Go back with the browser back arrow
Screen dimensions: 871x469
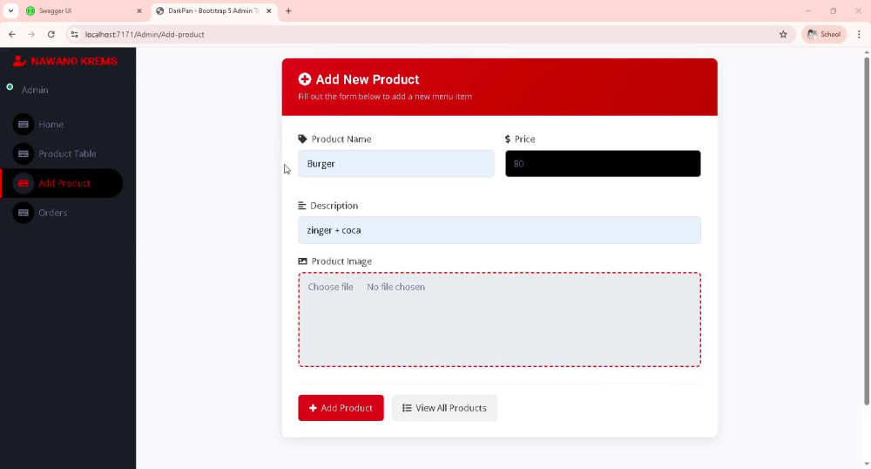(12, 35)
